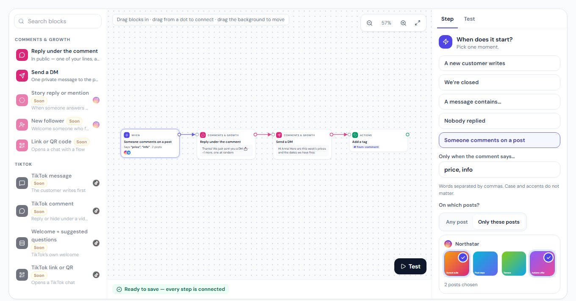The width and height of the screenshot is (576, 301).
Task: Click TikTok badge beside Welcome + suggested questions
Action: (x=97, y=243)
